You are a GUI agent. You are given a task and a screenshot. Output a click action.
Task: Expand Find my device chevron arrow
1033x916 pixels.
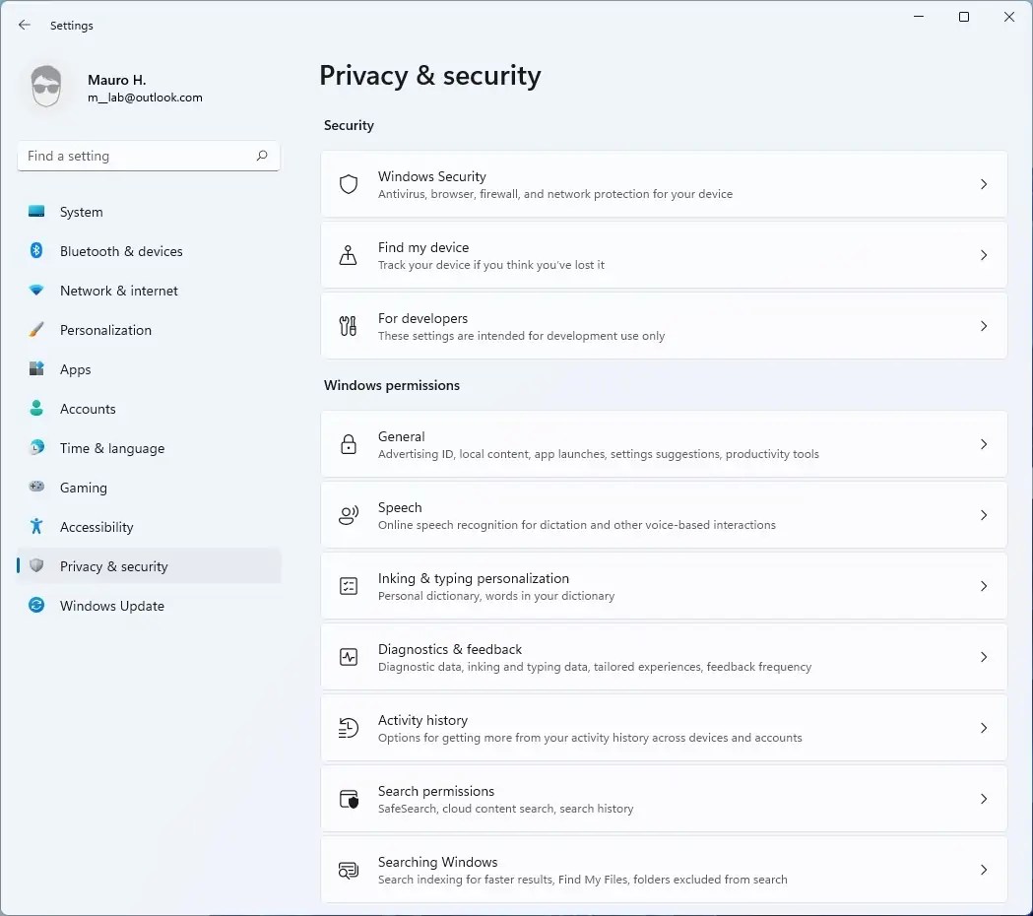[984, 255]
